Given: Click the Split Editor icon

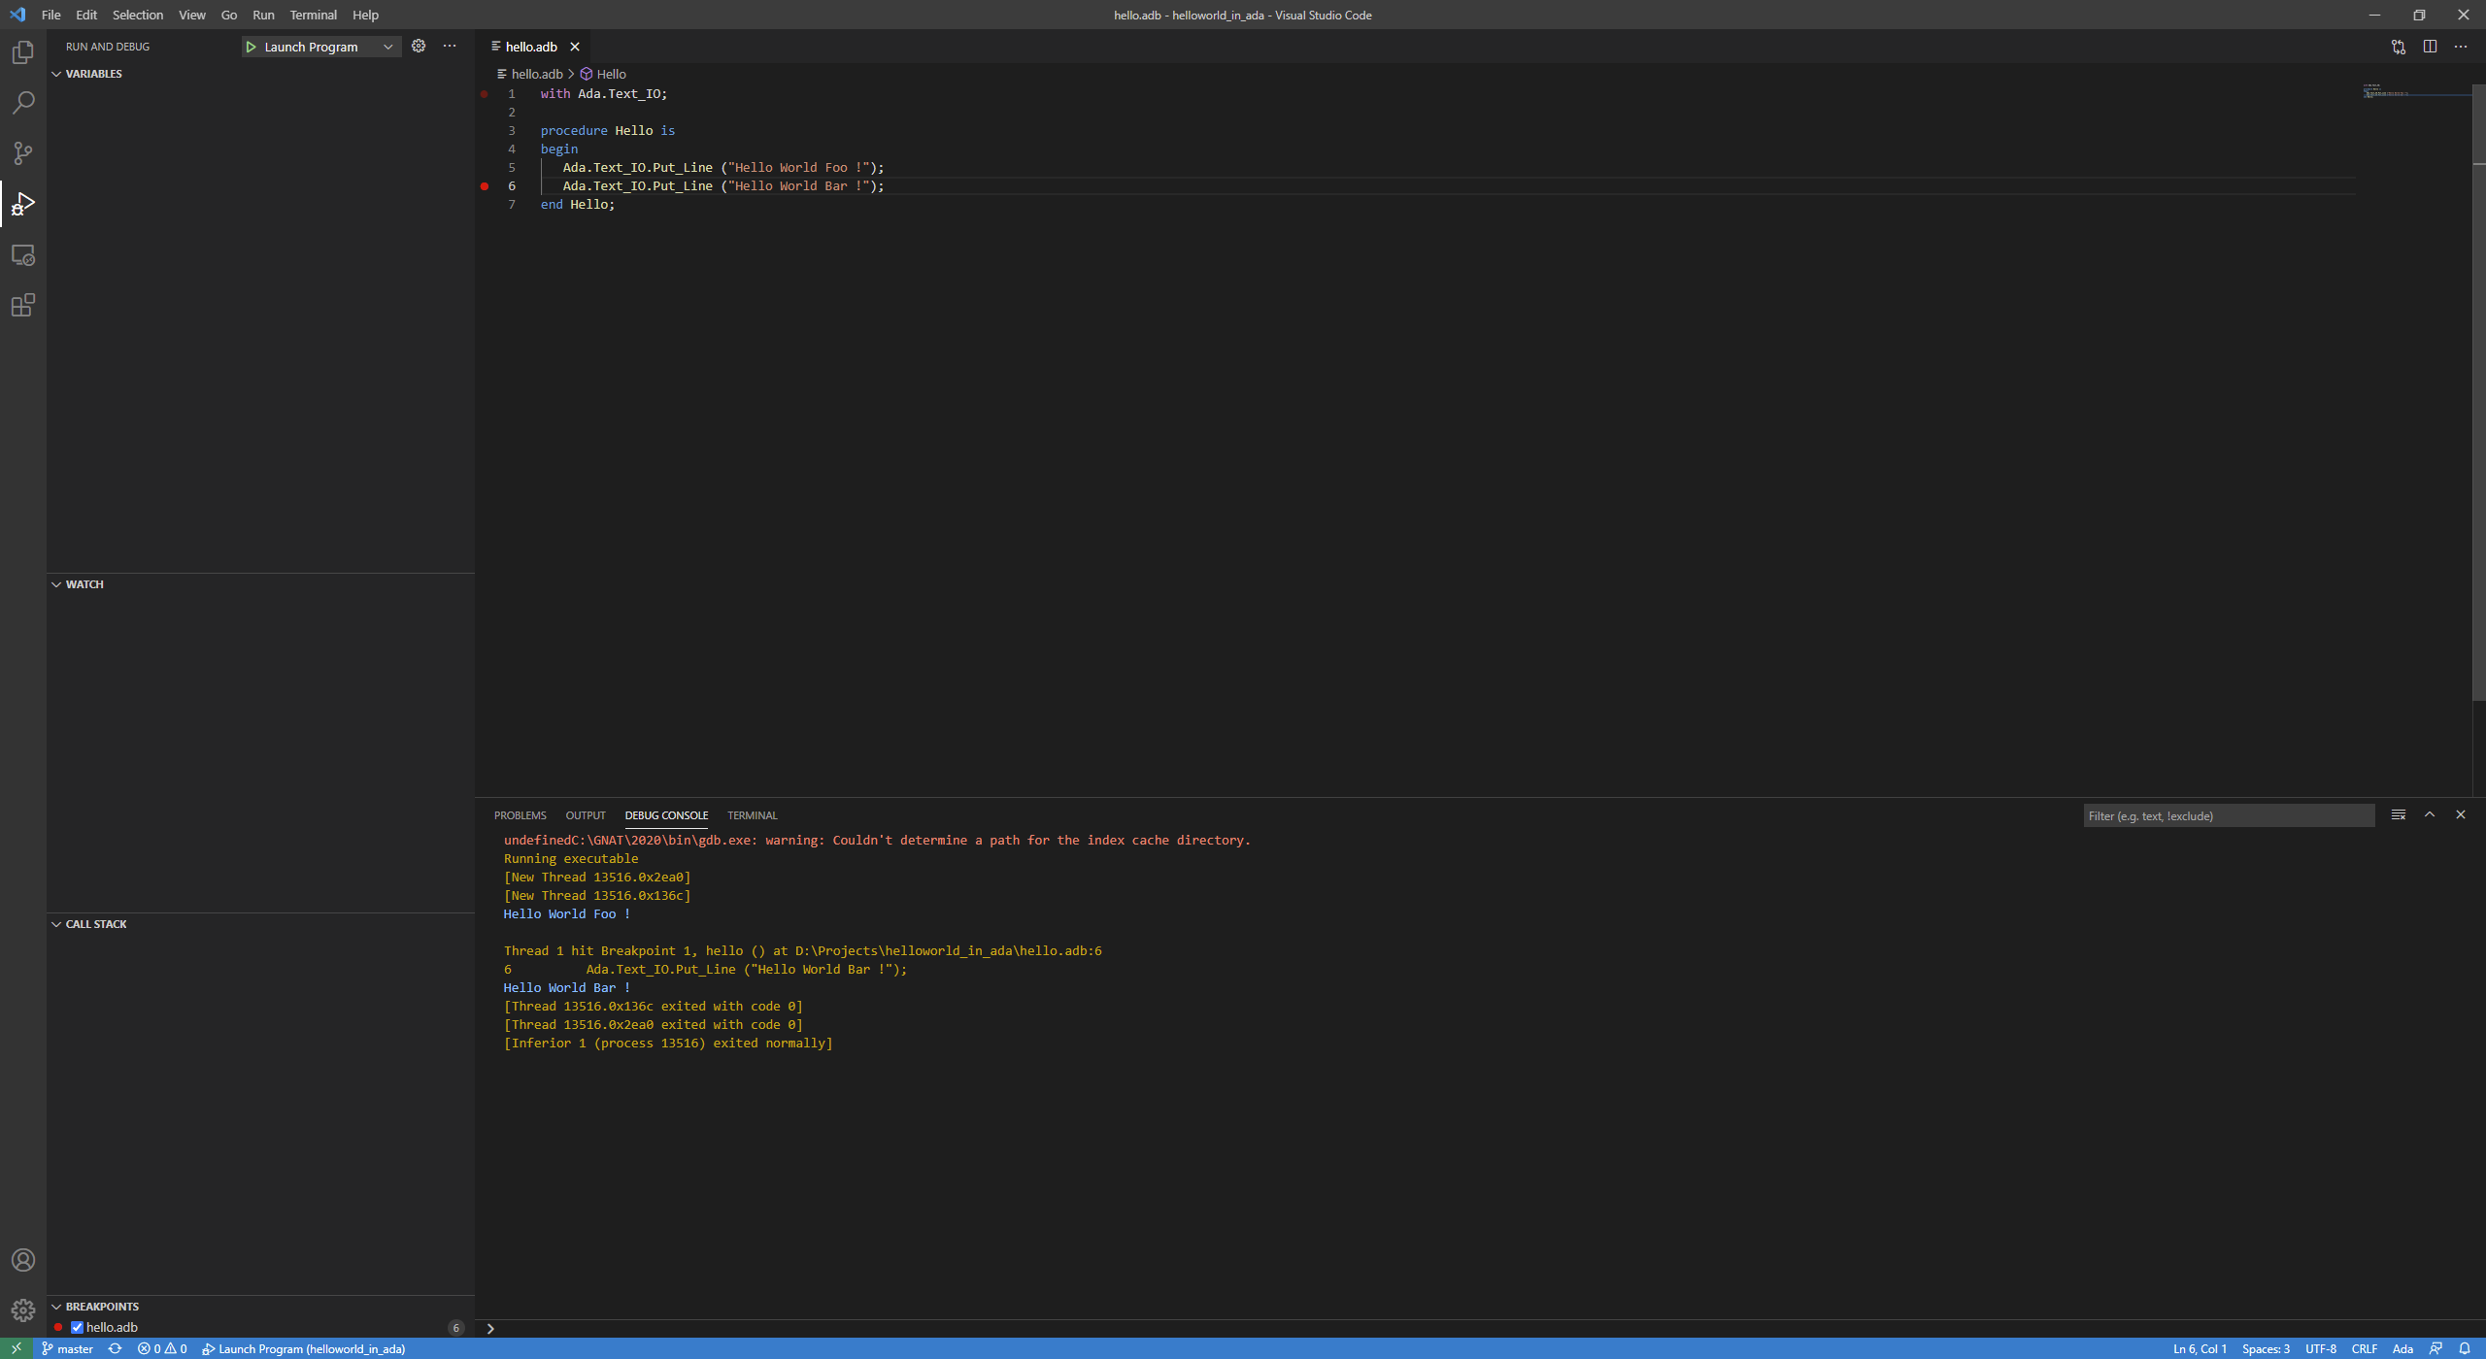Looking at the screenshot, I should [2432, 46].
